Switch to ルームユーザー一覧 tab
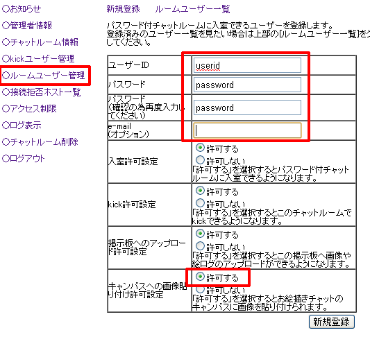Screen dimensions: 370x337 pos(192,9)
